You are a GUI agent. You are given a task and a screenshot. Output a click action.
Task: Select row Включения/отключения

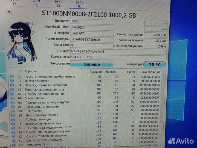85,106
